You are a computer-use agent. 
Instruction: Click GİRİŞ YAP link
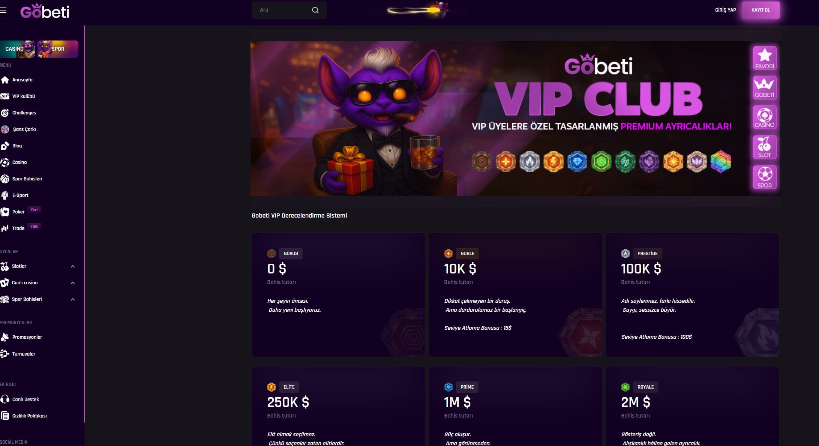725,10
